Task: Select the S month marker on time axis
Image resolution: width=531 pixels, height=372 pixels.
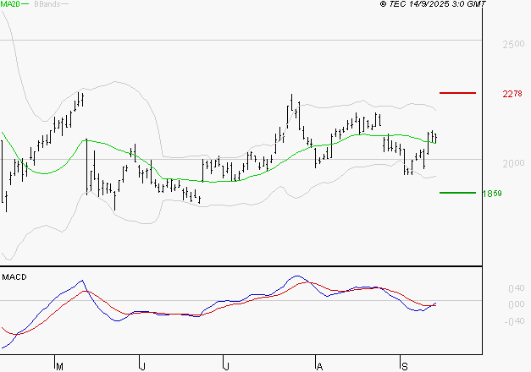Action: click(x=403, y=366)
